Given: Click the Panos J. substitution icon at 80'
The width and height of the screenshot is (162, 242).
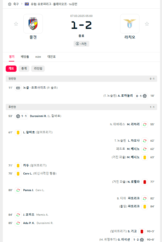Looking at the screenshot, I should [18, 190].
